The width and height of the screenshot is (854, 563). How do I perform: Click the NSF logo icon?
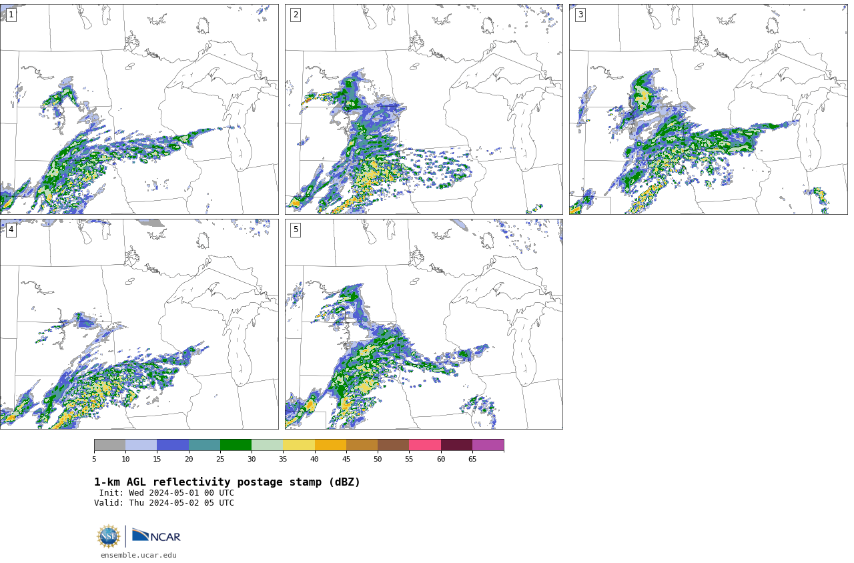pyautogui.click(x=108, y=536)
